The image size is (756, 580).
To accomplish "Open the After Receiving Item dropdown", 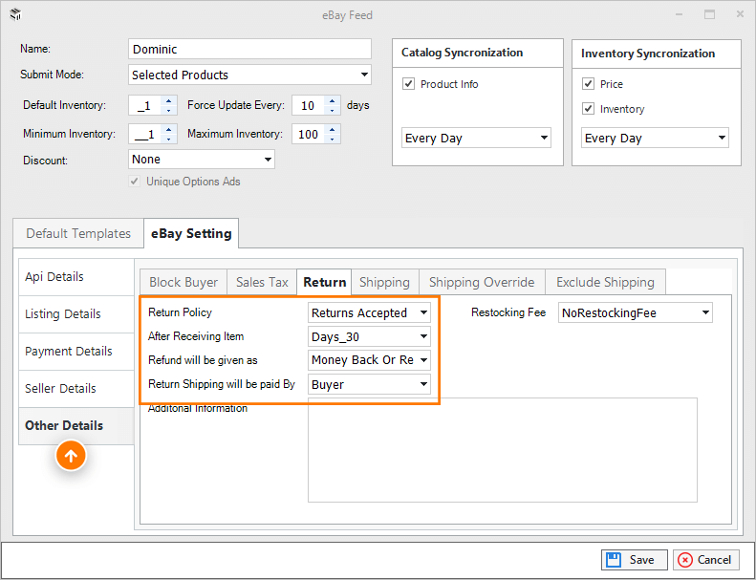I will [x=369, y=336].
